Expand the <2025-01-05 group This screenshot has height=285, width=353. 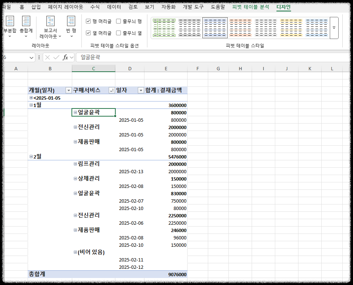point(31,98)
